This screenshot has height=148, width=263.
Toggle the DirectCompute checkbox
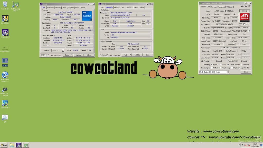tap(228, 64)
